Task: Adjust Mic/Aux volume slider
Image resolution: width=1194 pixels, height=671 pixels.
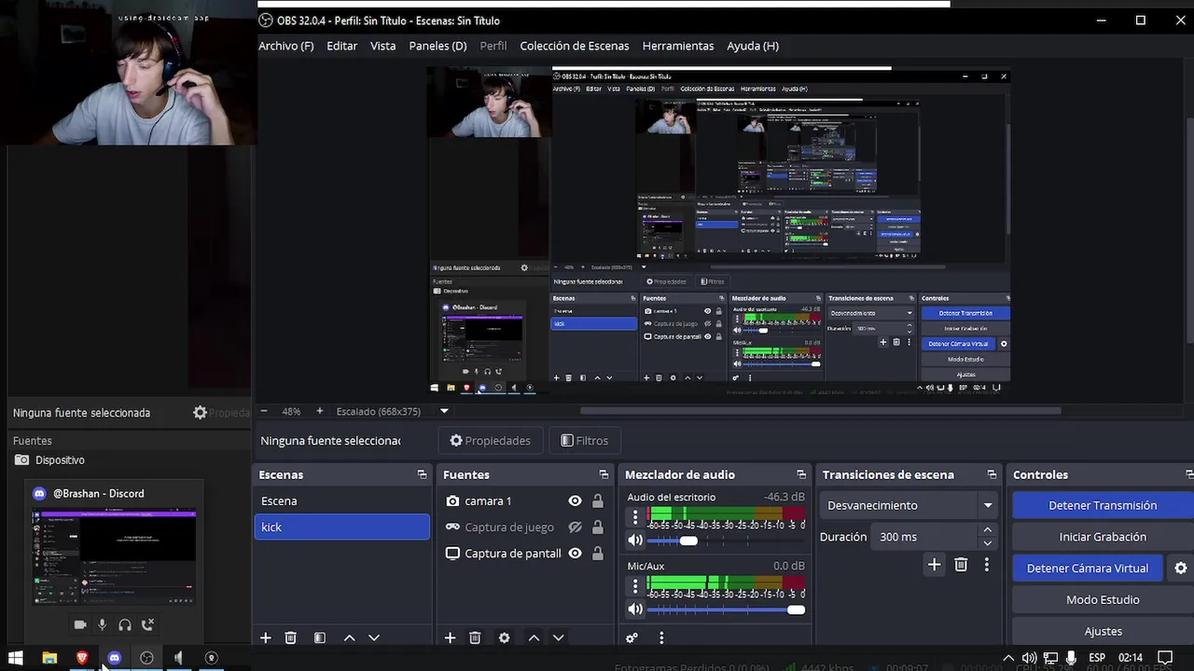Action: pos(795,609)
